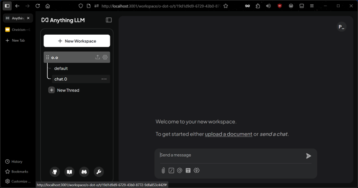Open the brain LLM selector icon
Screen dimensions: 358x188
(197, 170)
